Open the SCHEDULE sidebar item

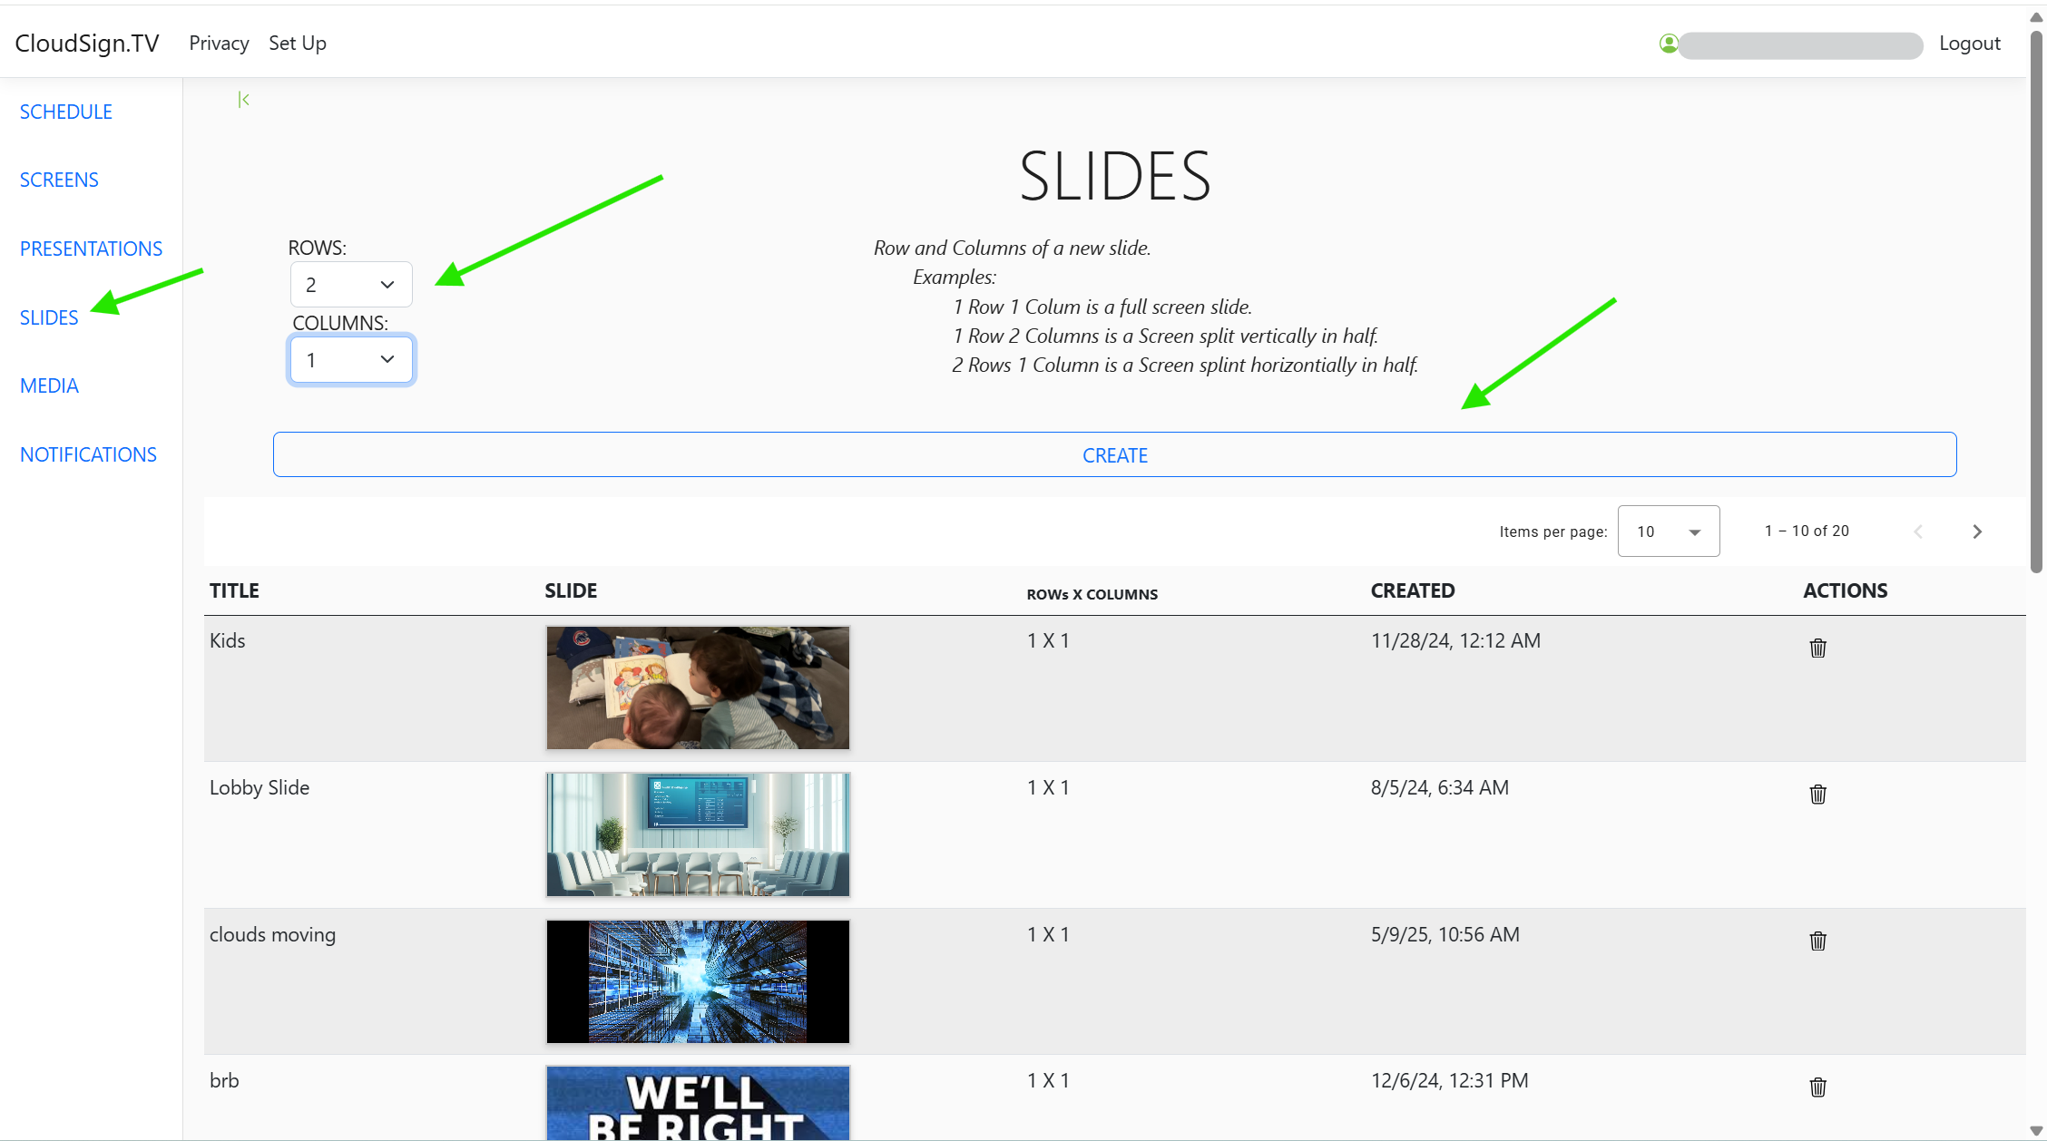click(x=66, y=112)
